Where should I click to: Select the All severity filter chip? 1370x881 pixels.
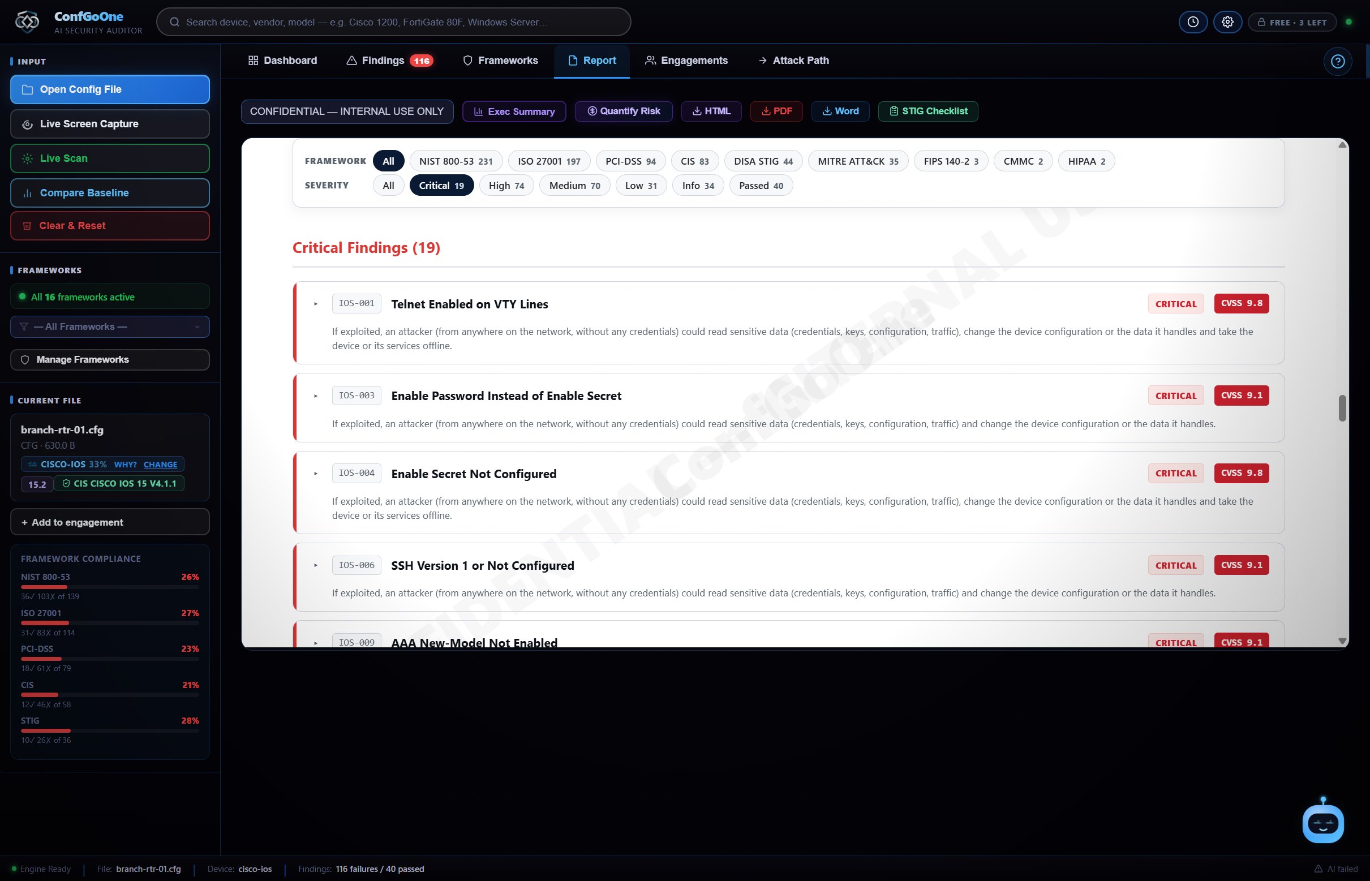point(388,186)
